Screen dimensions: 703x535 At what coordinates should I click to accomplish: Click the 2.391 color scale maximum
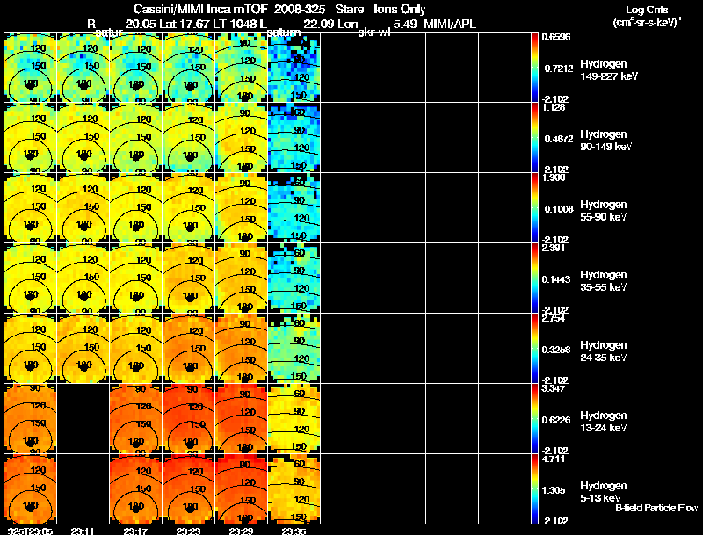pyautogui.click(x=554, y=249)
